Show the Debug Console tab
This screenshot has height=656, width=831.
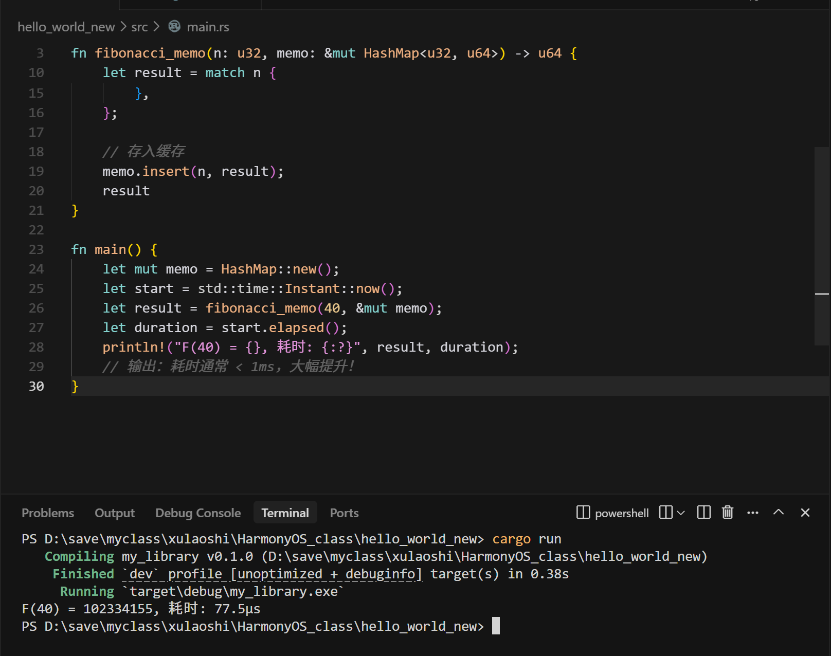coord(198,513)
